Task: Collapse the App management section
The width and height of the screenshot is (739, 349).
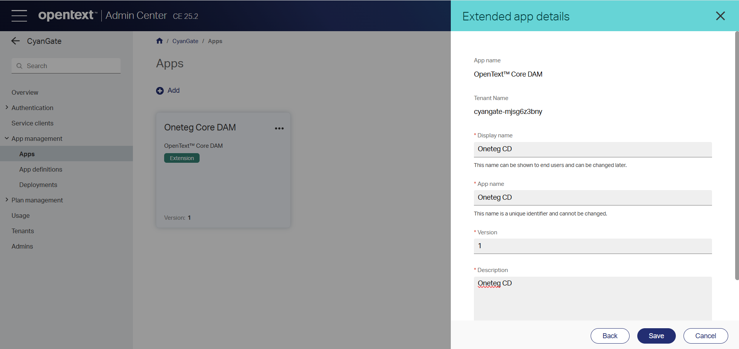Action: point(7,139)
